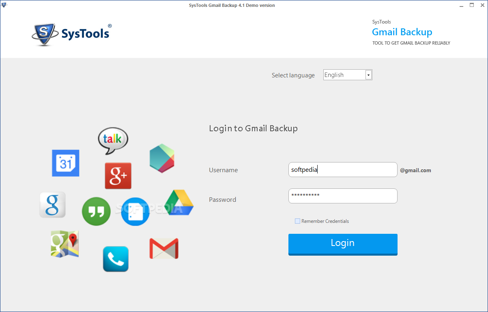Viewport: 488px width, 312px height.
Task: Click the Google Play hexagon icon
Action: click(x=162, y=158)
